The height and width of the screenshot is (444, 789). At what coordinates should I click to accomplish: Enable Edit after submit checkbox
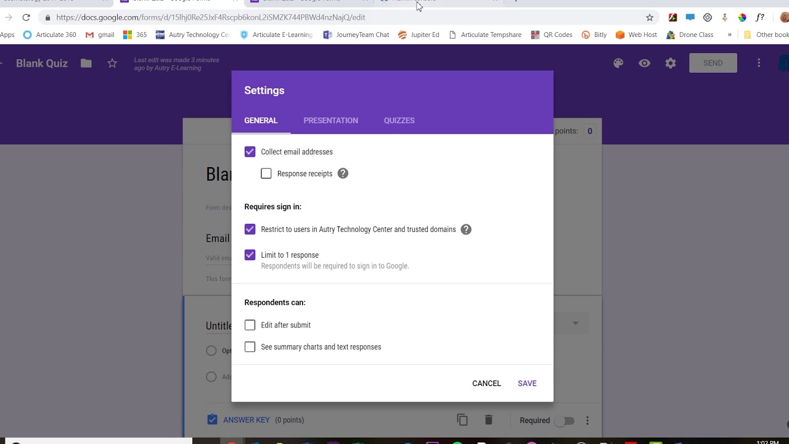[250, 325]
